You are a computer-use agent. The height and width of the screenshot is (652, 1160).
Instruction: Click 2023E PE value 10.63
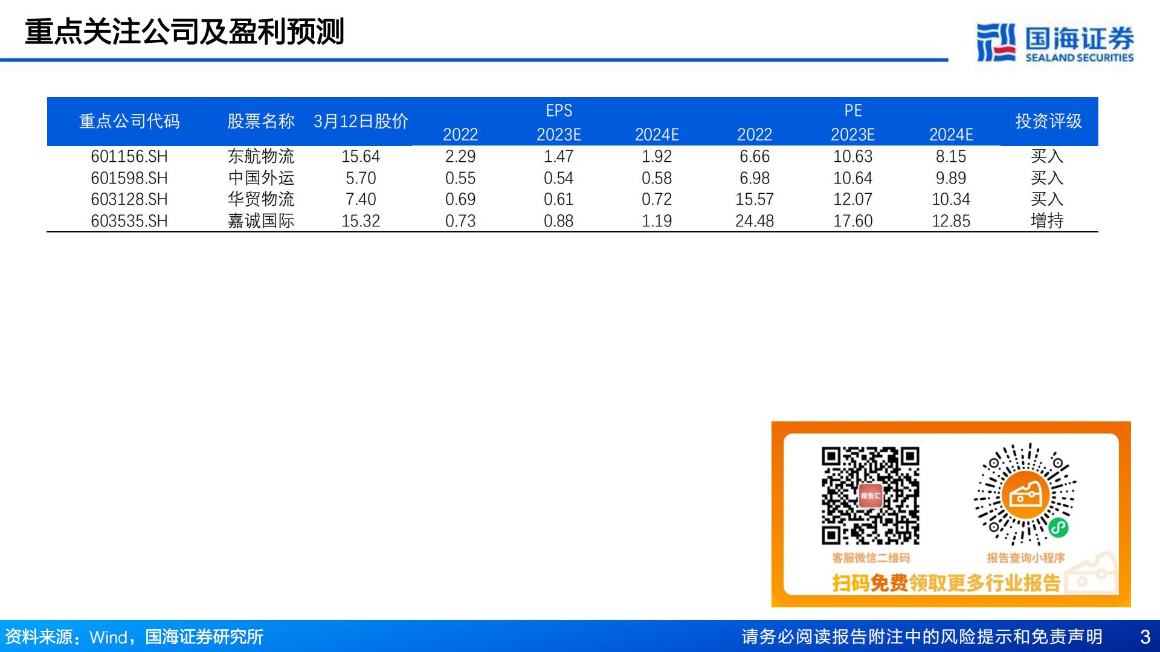[x=853, y=156]
